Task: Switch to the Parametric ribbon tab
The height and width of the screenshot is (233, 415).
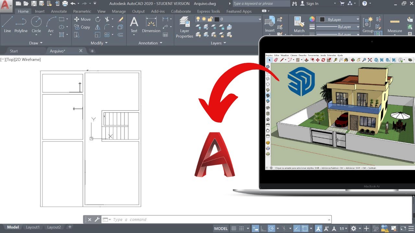Action: pos(82,11)
